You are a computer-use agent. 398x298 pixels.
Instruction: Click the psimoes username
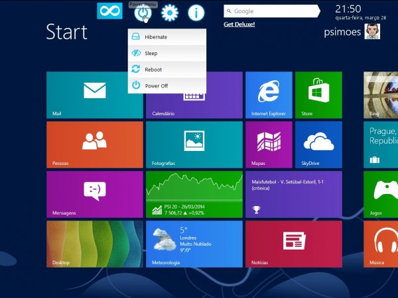pyautogui.click(x=342, y=32)
